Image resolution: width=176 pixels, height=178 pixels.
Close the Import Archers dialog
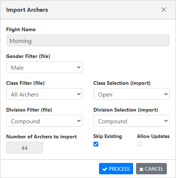(164, 10)
